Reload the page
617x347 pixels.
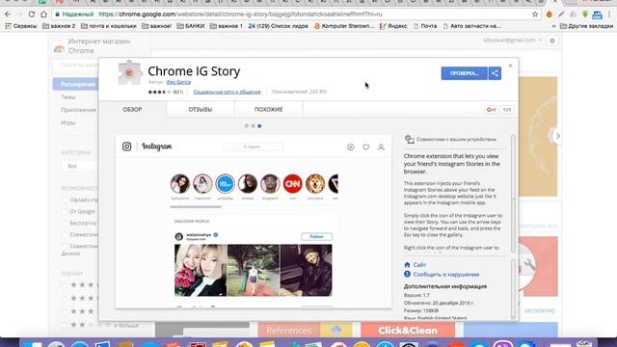tap(32, 14)
